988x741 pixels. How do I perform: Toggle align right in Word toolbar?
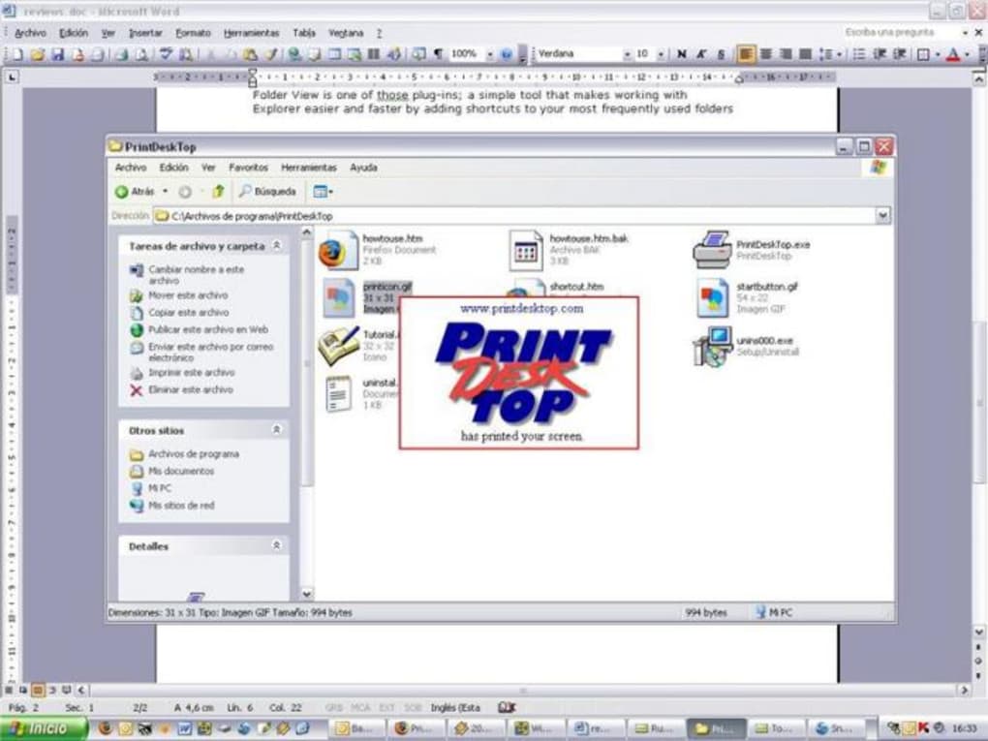click(x=786, y=55)
